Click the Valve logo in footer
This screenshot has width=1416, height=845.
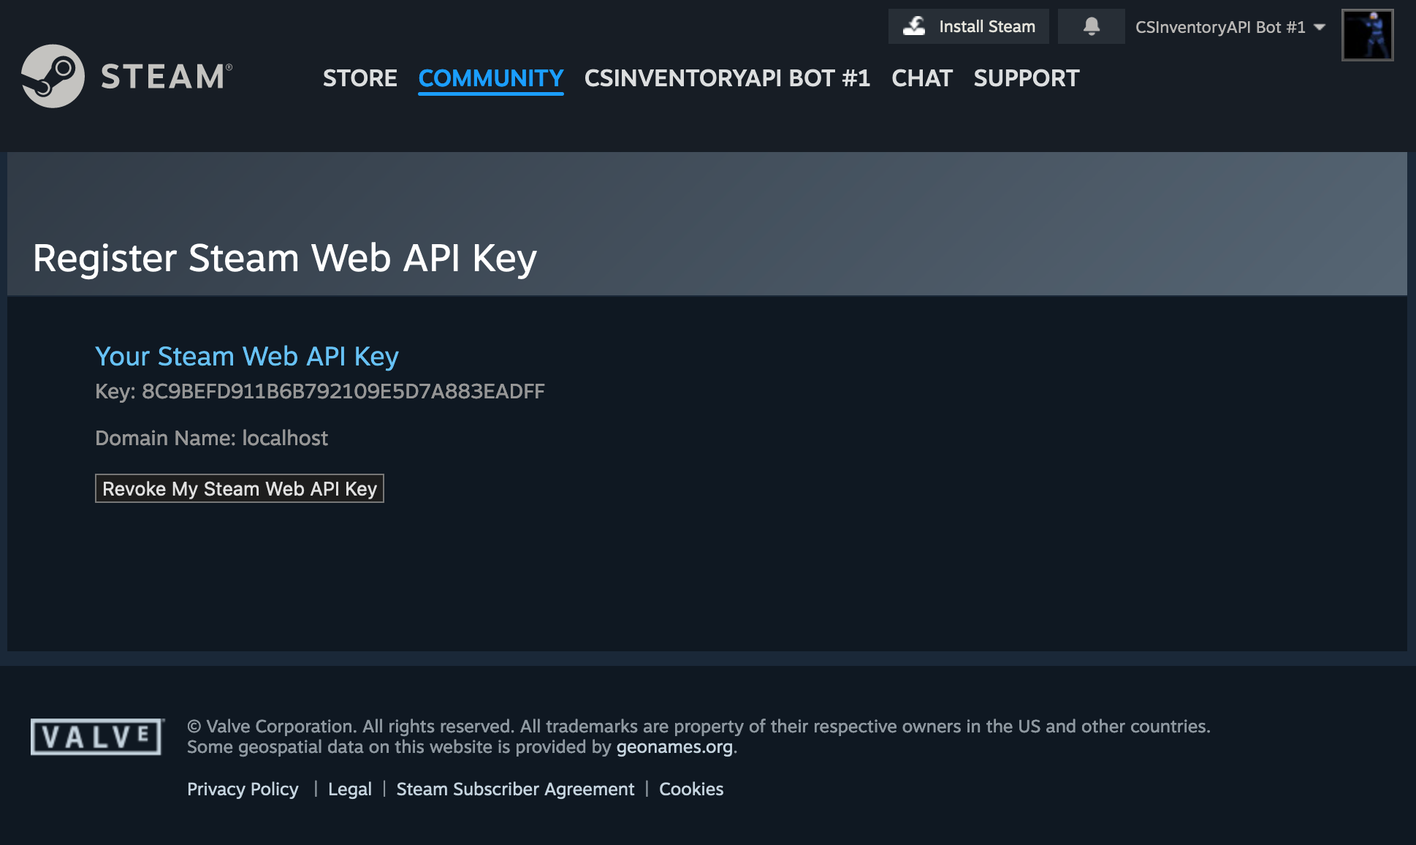[97, 736]
